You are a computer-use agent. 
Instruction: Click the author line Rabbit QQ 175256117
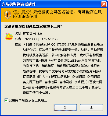click(x=41, y=39)
